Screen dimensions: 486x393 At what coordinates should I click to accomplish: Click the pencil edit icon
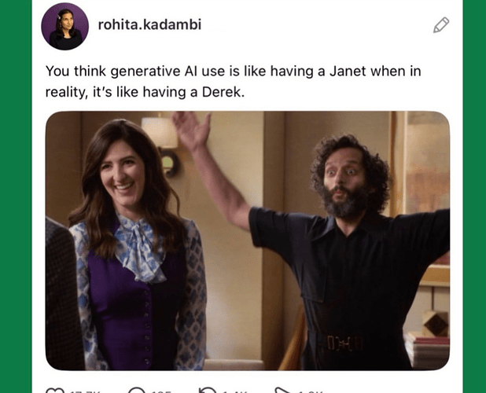point(440,25)
